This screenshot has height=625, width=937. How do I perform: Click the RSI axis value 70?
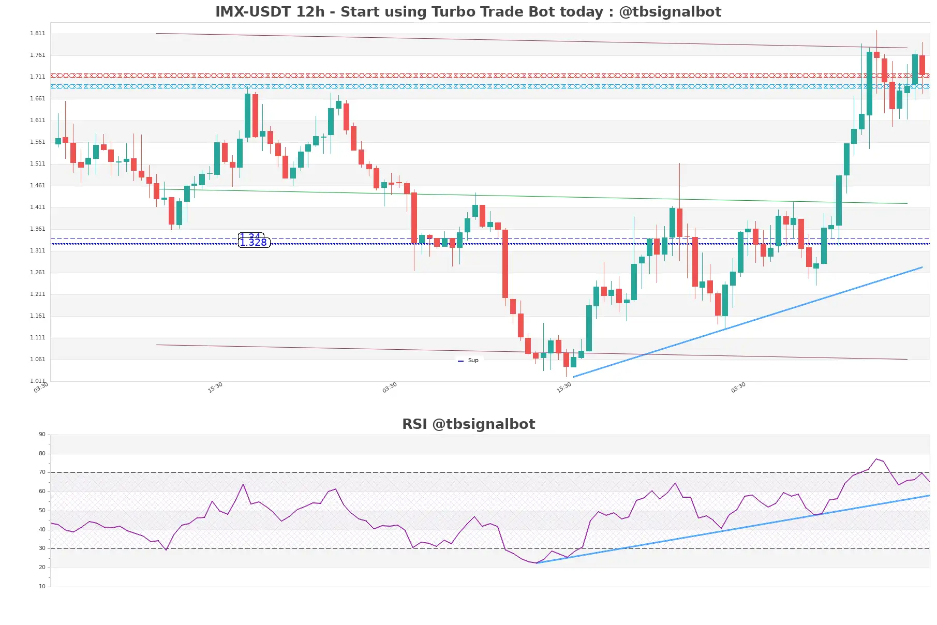point(42,472)
